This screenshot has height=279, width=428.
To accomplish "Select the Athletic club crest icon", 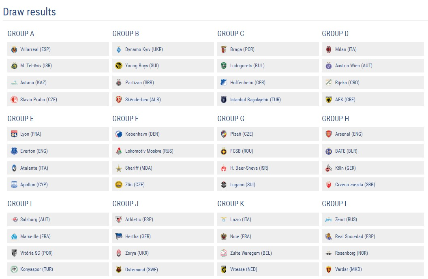I will coord(119,219).
